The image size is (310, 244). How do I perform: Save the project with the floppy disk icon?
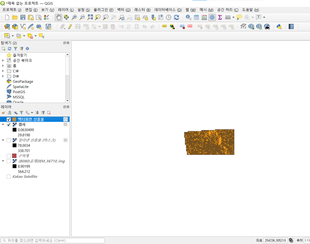click(x=23, y=17)
